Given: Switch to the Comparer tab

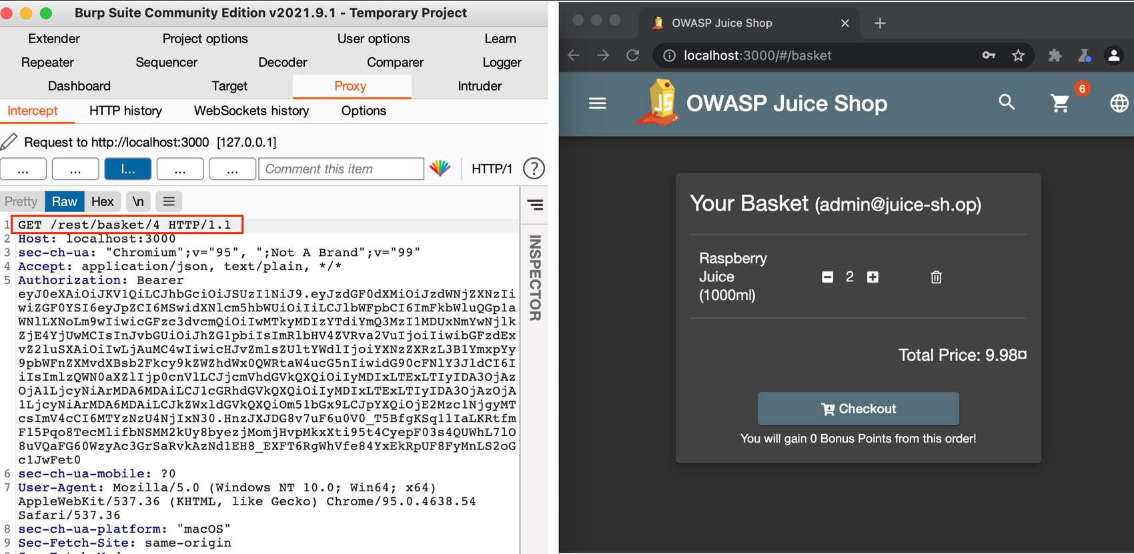Looking at the screenshot, I should pyautogui.click(x=395, y=62).
